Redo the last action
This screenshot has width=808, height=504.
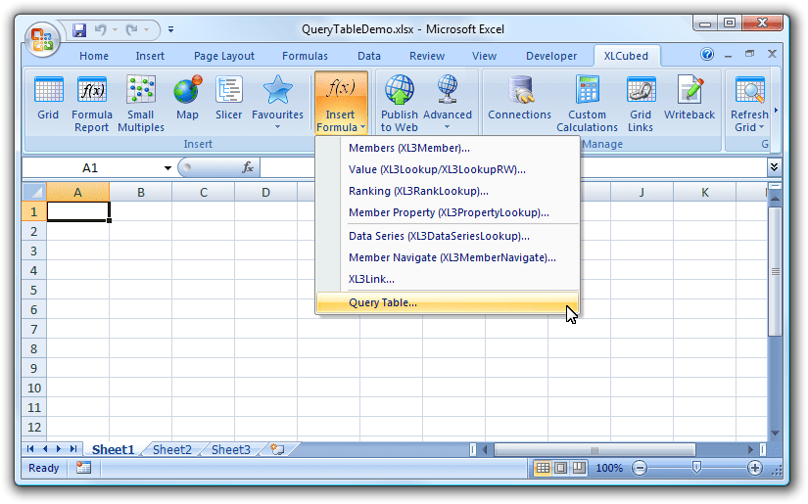tap(131, 30)
